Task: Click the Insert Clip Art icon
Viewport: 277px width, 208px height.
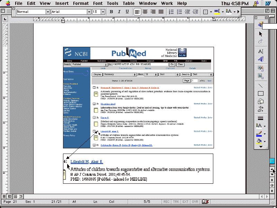Action: pyautogui.click(x=261, y=68)
